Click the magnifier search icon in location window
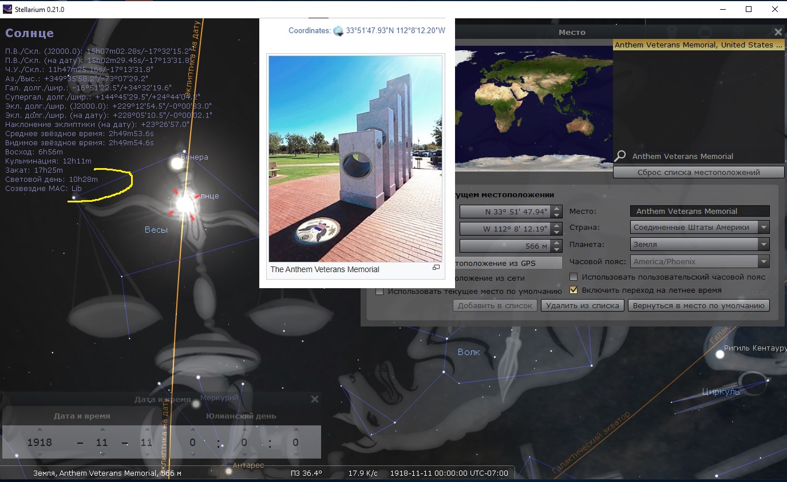This screenshot has height=482, width=787. point(620,156)
